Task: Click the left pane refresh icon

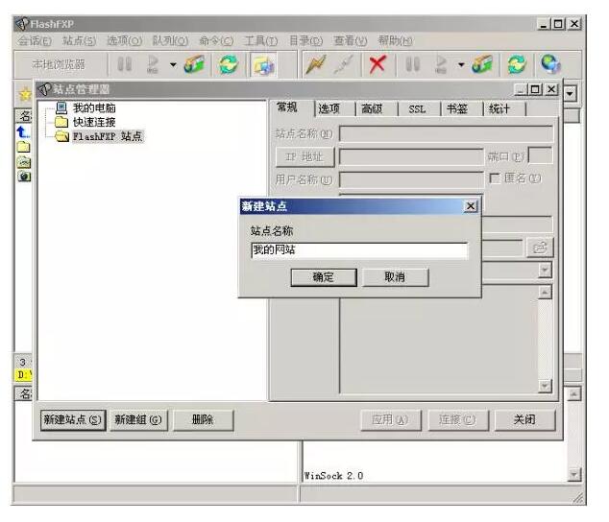Action: coord(229,65)
